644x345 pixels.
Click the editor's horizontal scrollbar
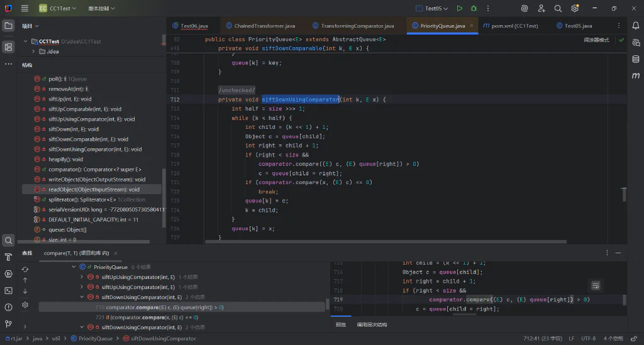(x=386, y=241)
